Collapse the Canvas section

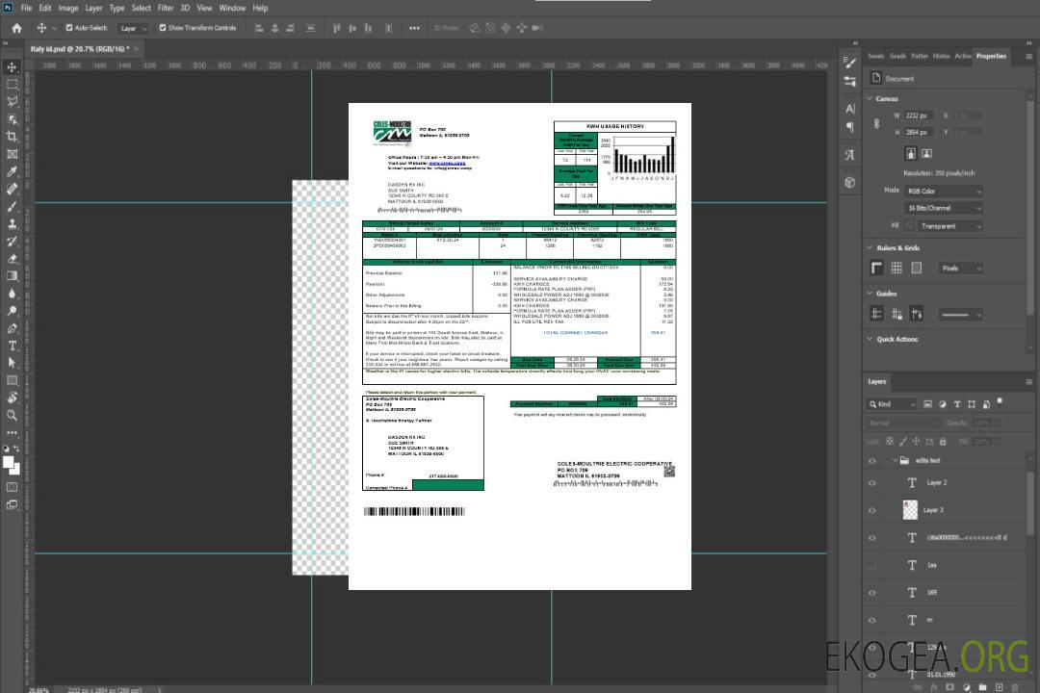pos(871,98)
